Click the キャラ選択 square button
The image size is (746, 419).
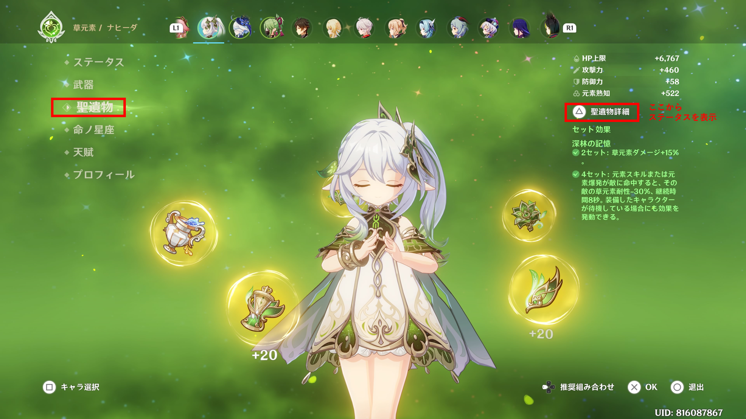click(x=71, y=387)
